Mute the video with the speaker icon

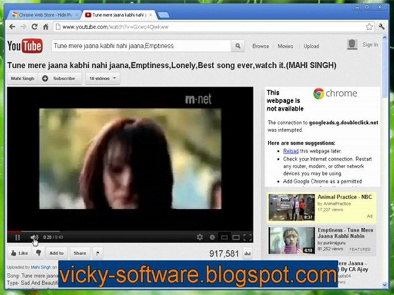34,237
